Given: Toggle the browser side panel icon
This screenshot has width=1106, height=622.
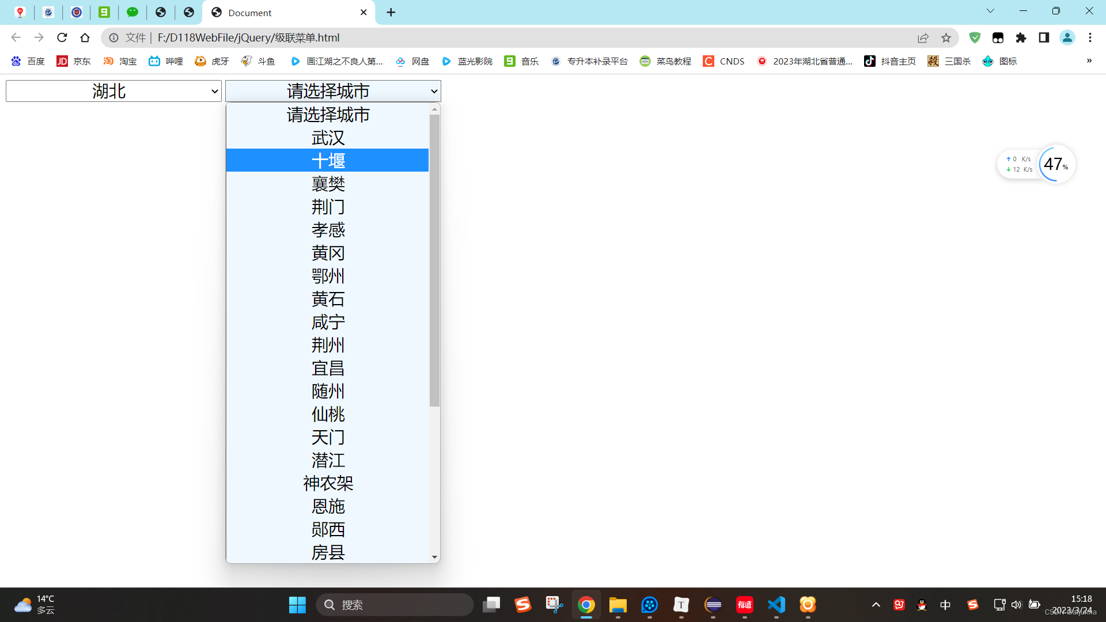Looking at the screenshot, I should (1044, 37).
